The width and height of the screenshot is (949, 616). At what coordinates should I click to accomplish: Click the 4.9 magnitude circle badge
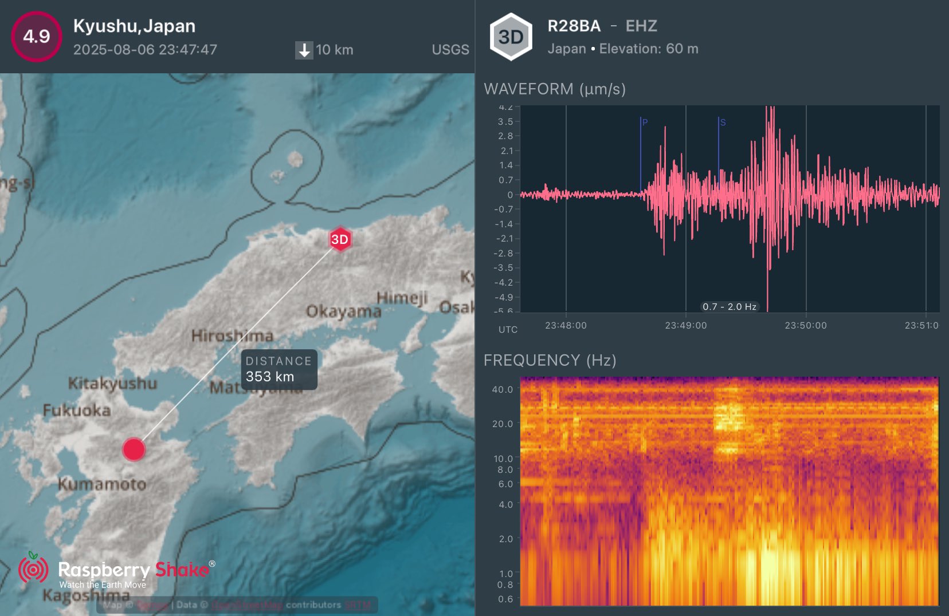[x=37, y=36]
